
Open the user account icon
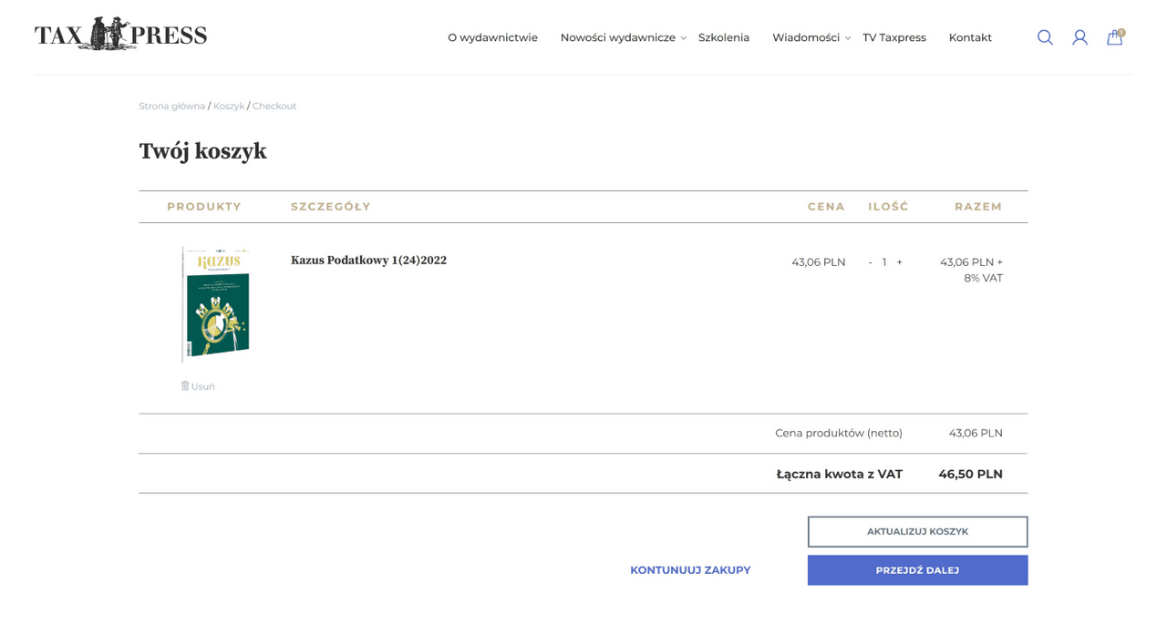tap(1079, 37)
